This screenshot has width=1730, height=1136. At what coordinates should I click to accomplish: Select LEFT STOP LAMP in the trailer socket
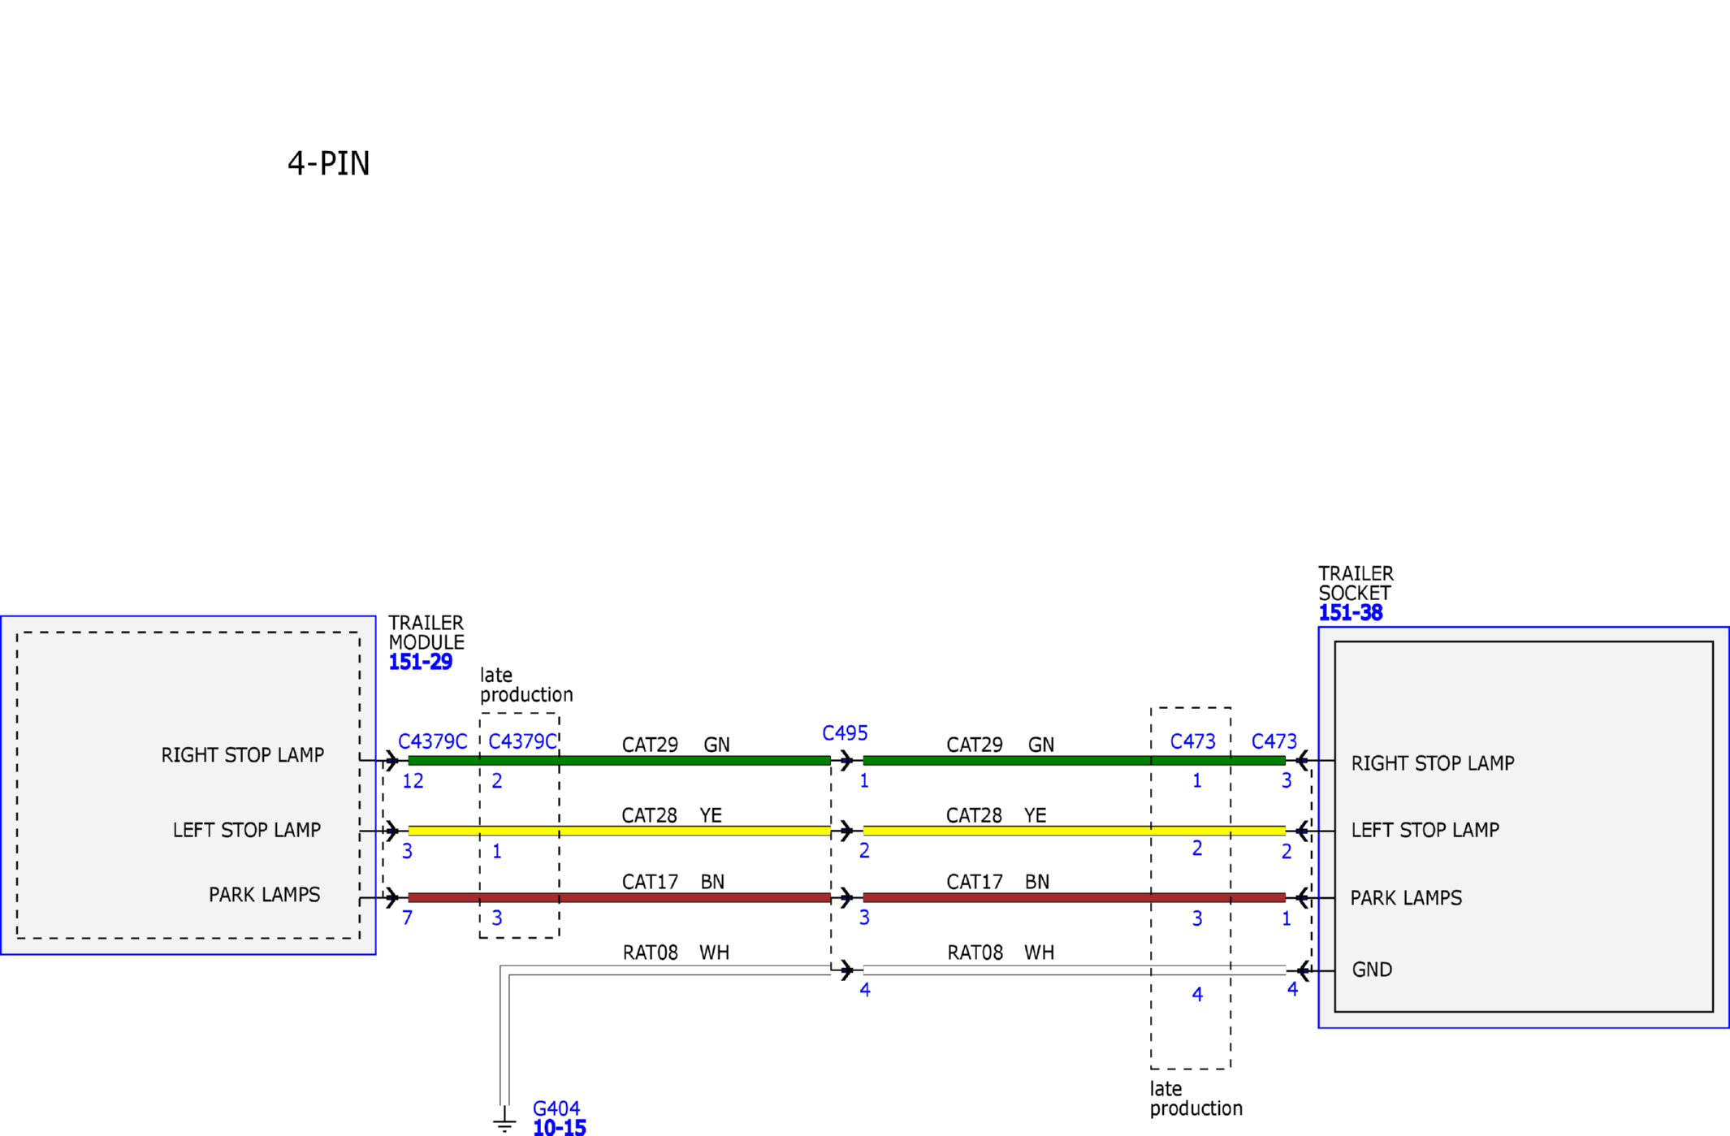(1425, 830)
